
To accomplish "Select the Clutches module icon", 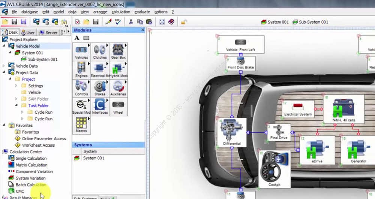I will 100,52.
